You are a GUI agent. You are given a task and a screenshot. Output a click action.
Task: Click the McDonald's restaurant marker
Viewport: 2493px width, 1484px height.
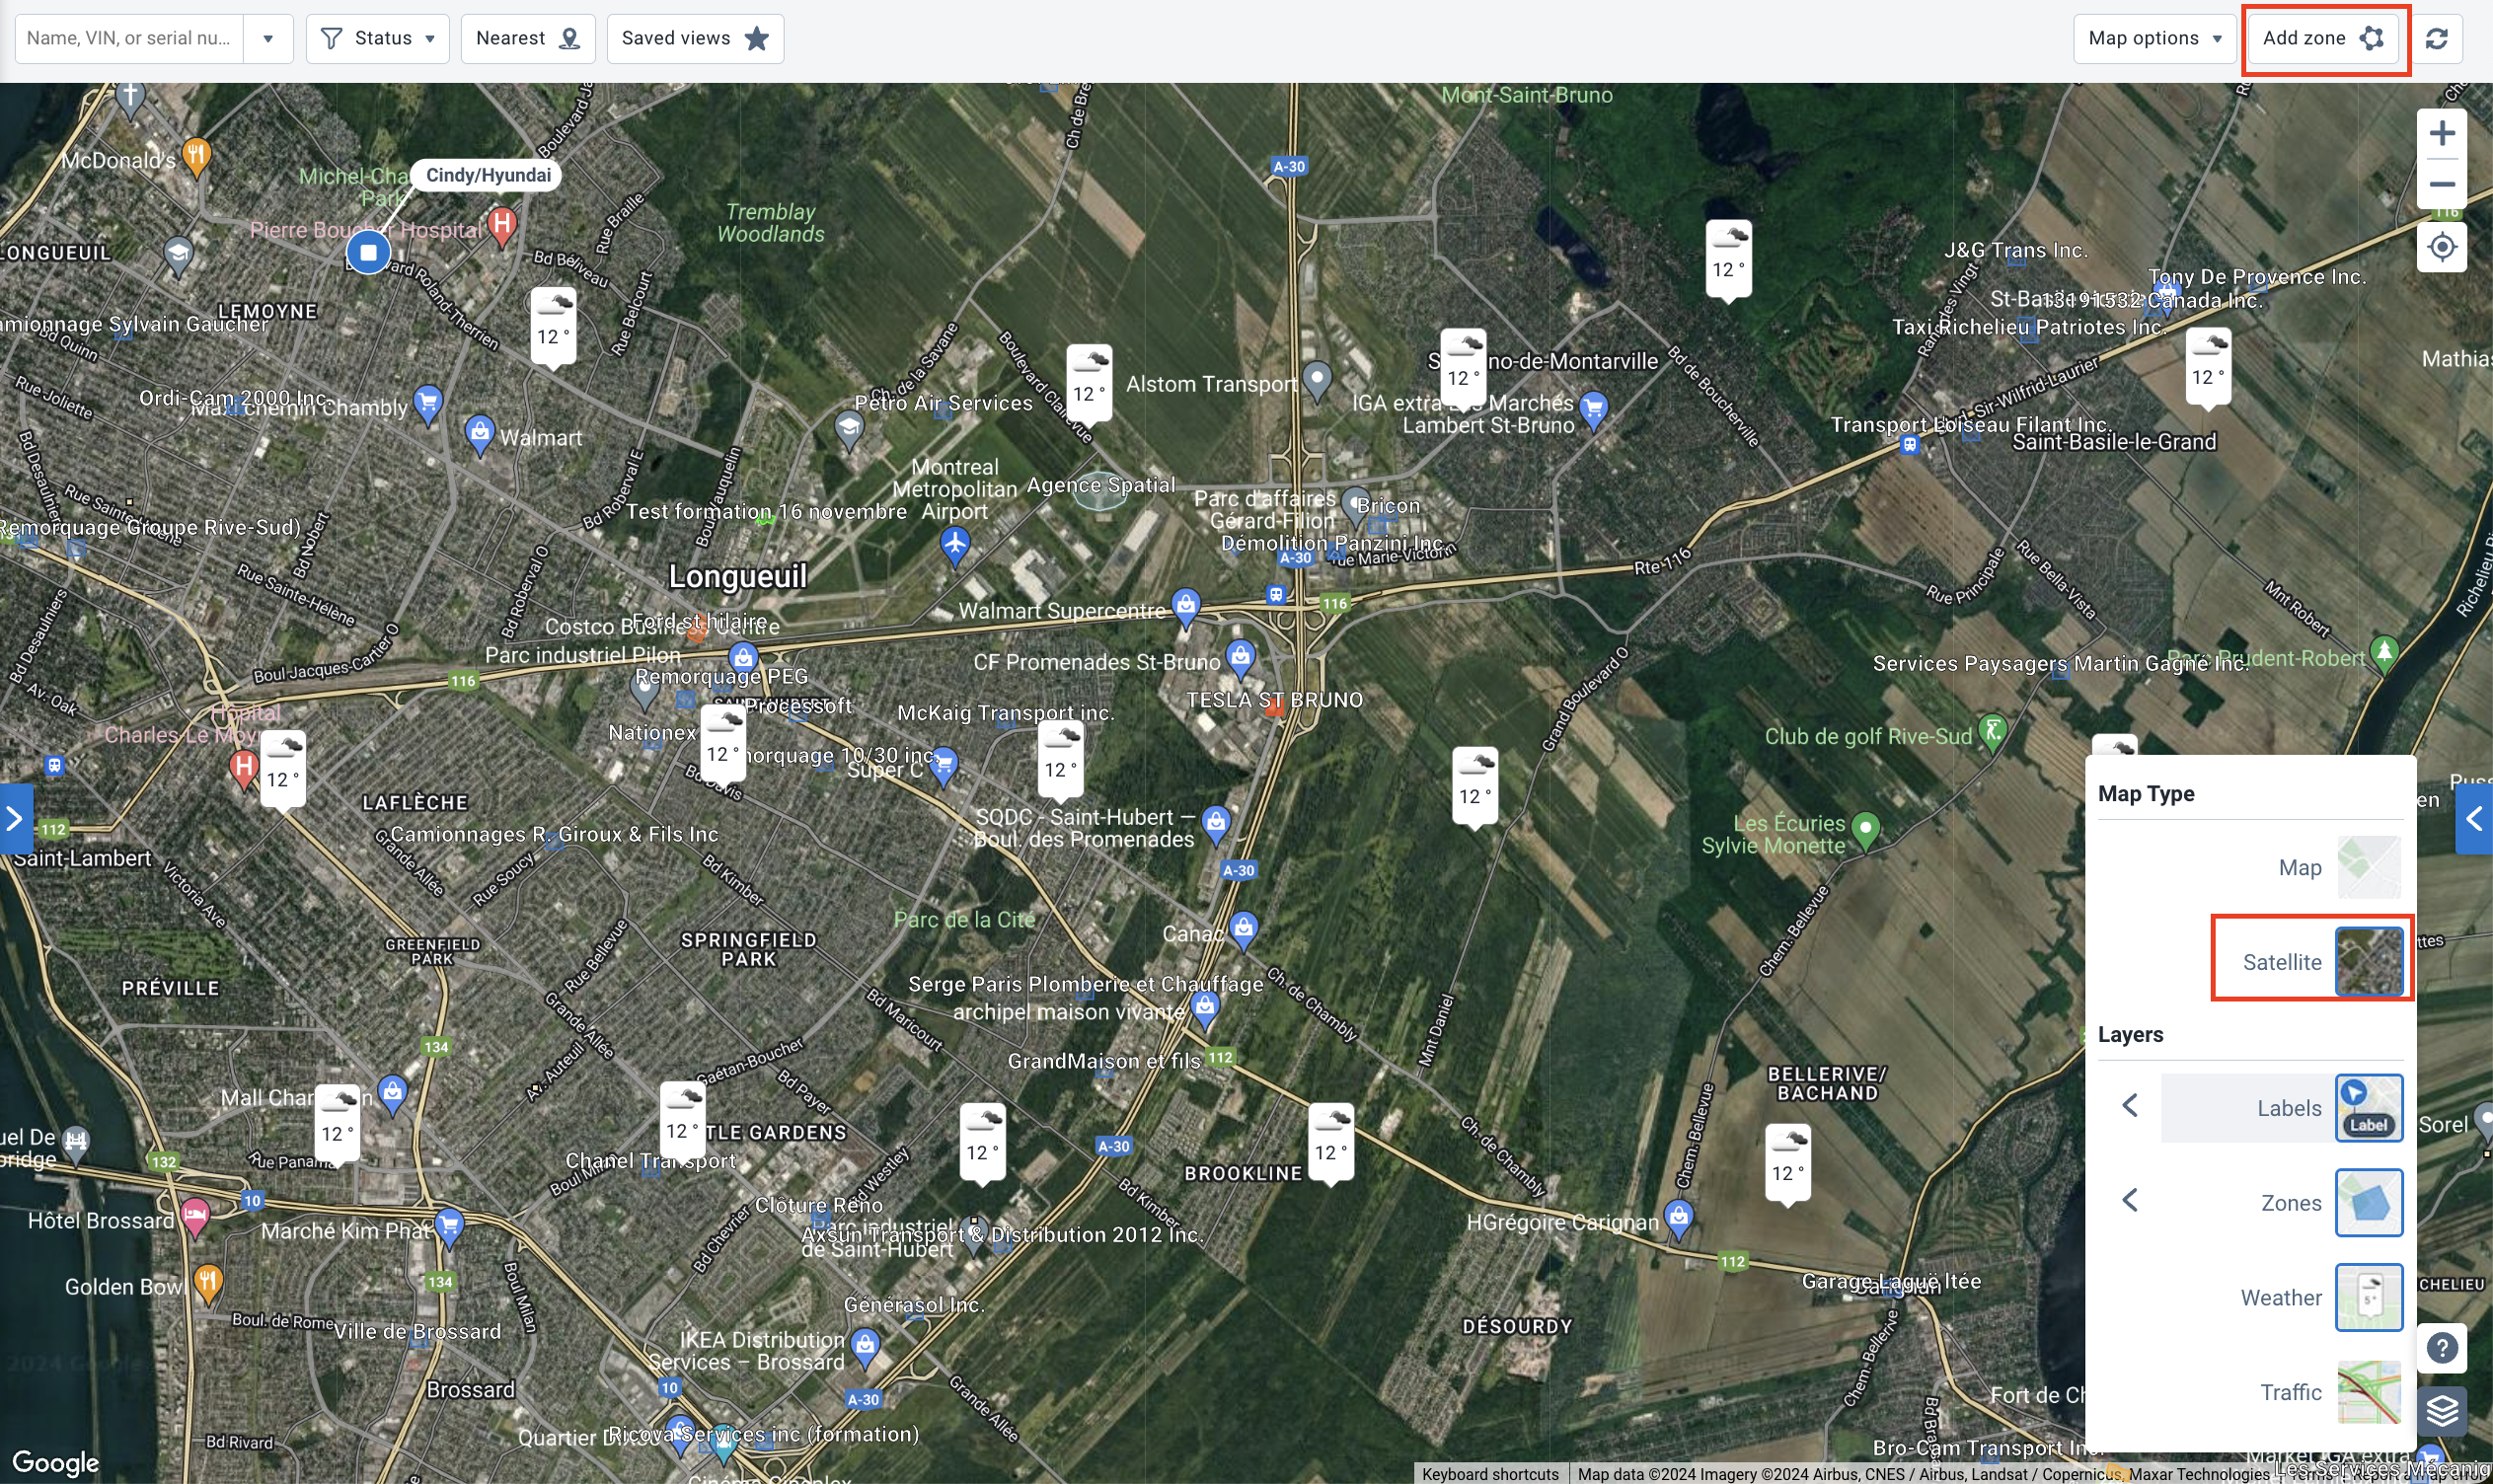pos(198,156)
